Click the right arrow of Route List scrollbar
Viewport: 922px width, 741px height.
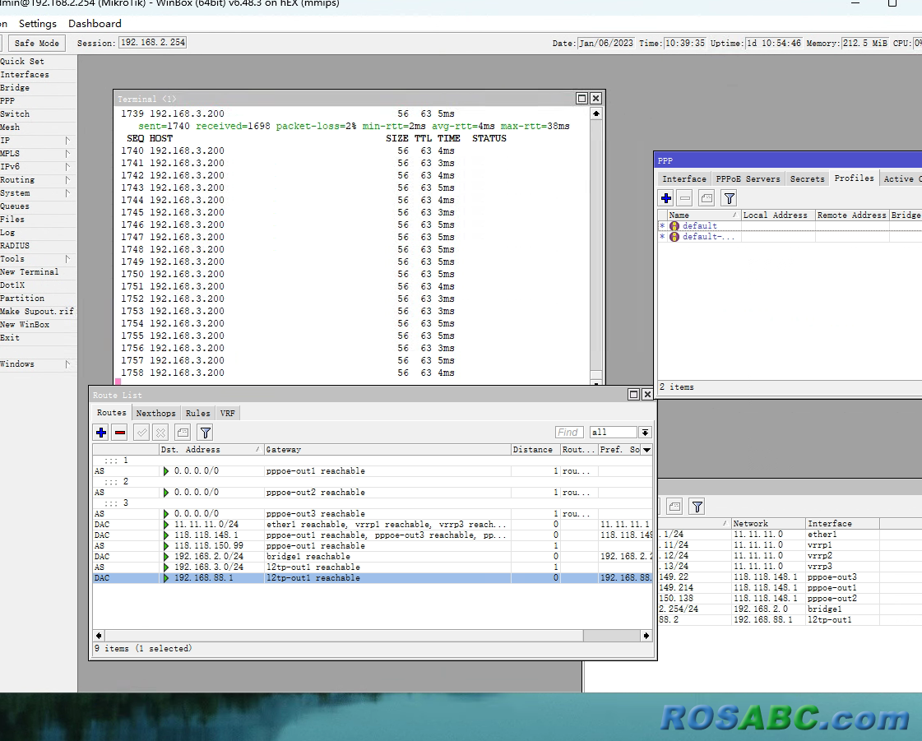(x=646, y=636)
